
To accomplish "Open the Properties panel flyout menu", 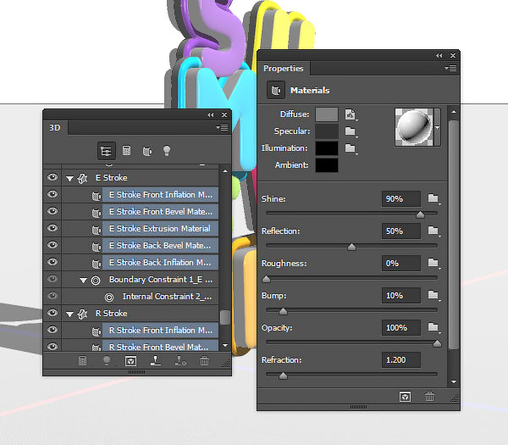I will pos(450,68).
